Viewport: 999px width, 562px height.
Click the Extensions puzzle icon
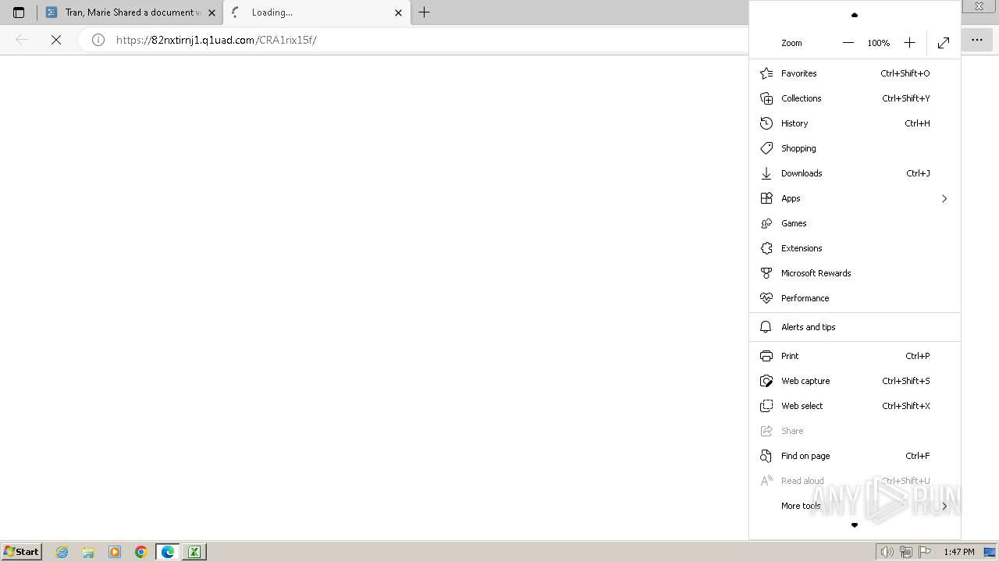pyautogui.click(x=766, y=248)
